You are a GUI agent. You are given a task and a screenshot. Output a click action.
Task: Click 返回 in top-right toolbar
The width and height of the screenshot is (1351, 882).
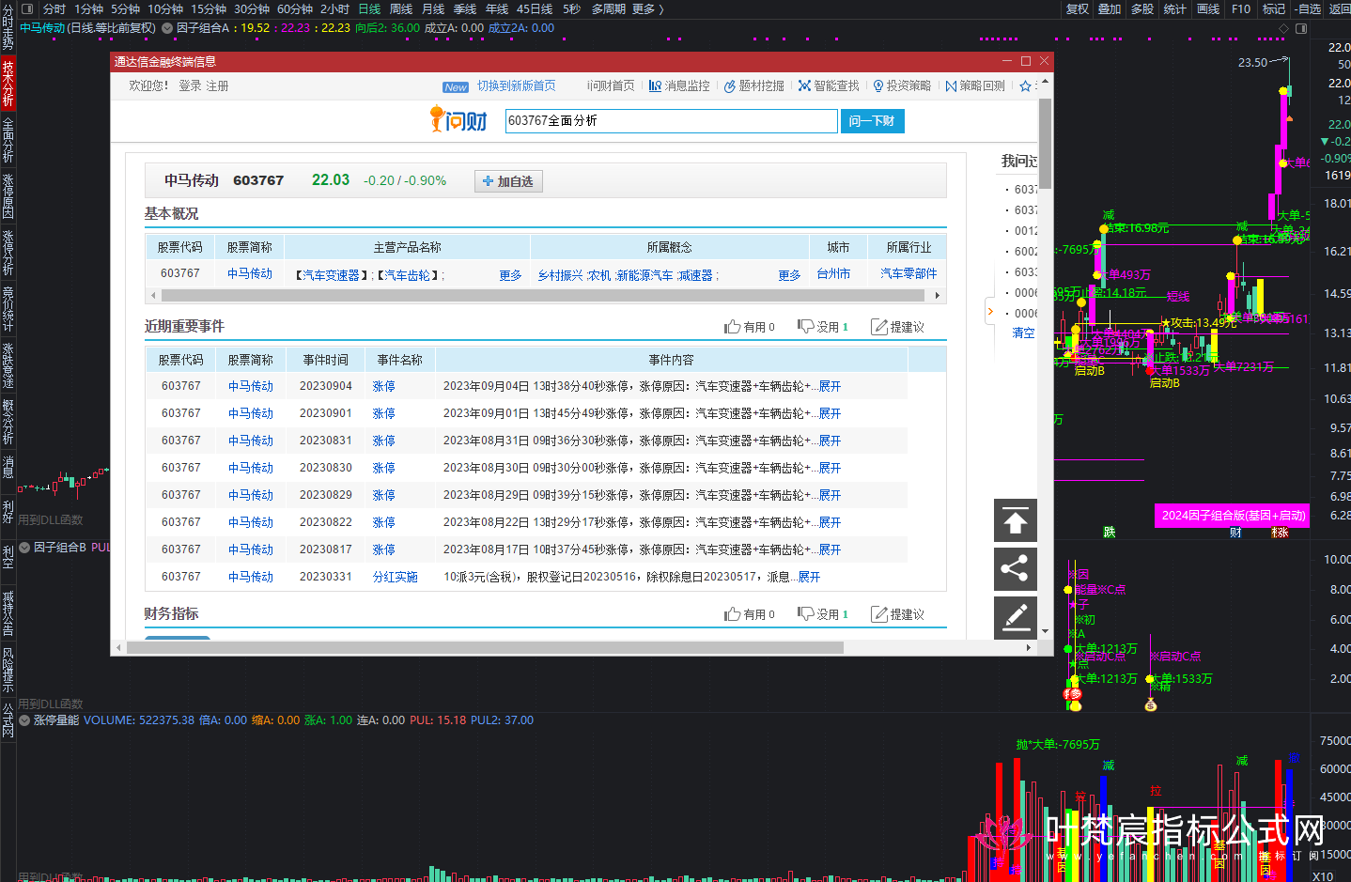(x=1340, y=8)
